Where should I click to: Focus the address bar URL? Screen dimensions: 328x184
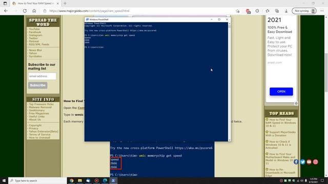coord(89,11)
